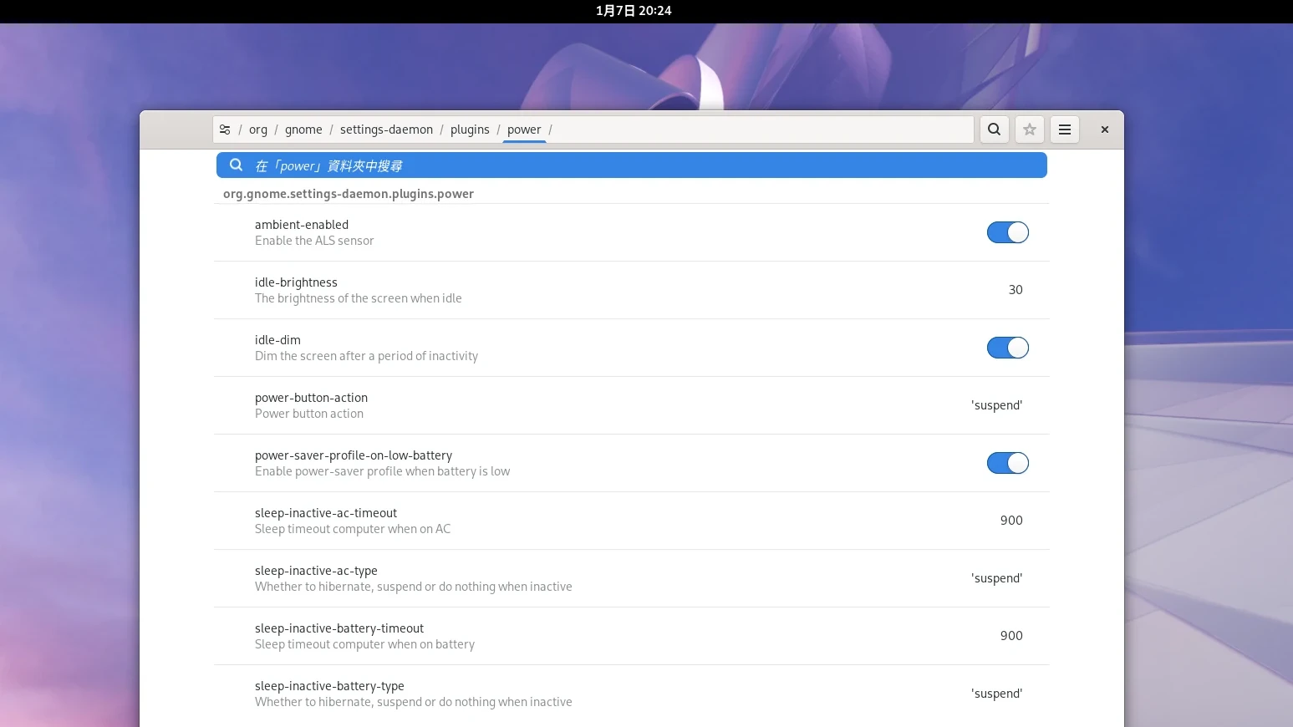Jump to 'plugins' folder in path

click(470, 130)
